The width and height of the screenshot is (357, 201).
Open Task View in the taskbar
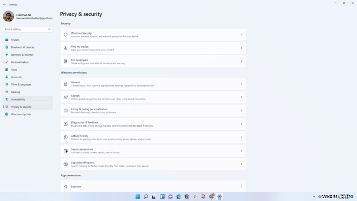pos(154,196)
